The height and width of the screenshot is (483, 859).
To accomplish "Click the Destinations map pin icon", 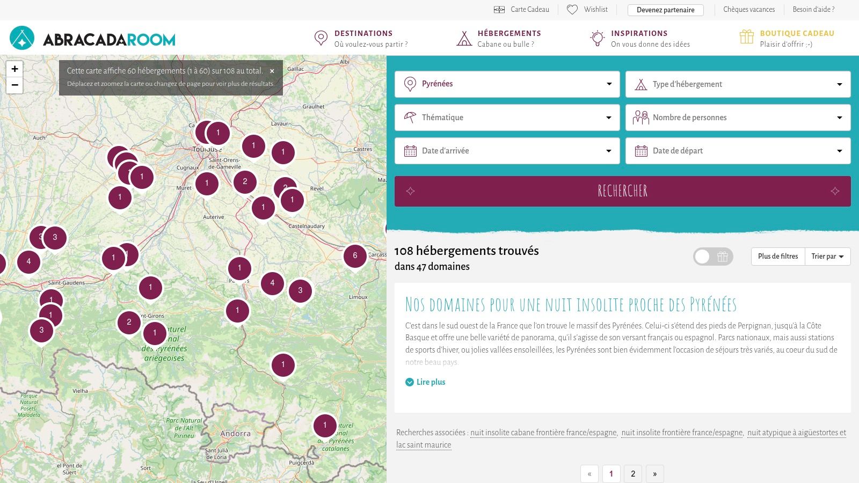I will click(x=321, y=38).
